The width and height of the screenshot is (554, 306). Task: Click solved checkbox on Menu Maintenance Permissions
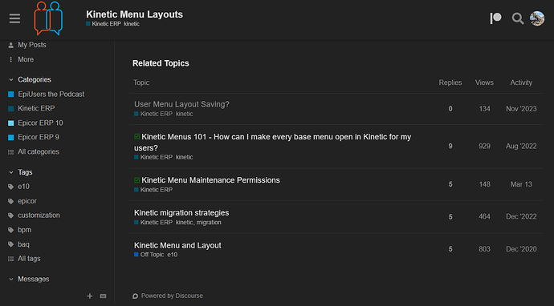[x=137, y=179]
